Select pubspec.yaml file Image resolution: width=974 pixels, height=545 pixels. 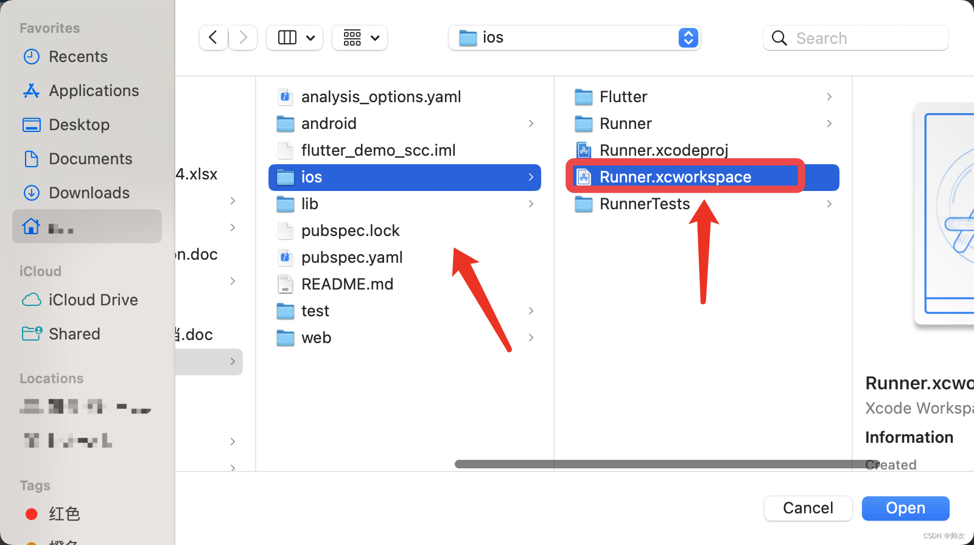coord(405,257)
